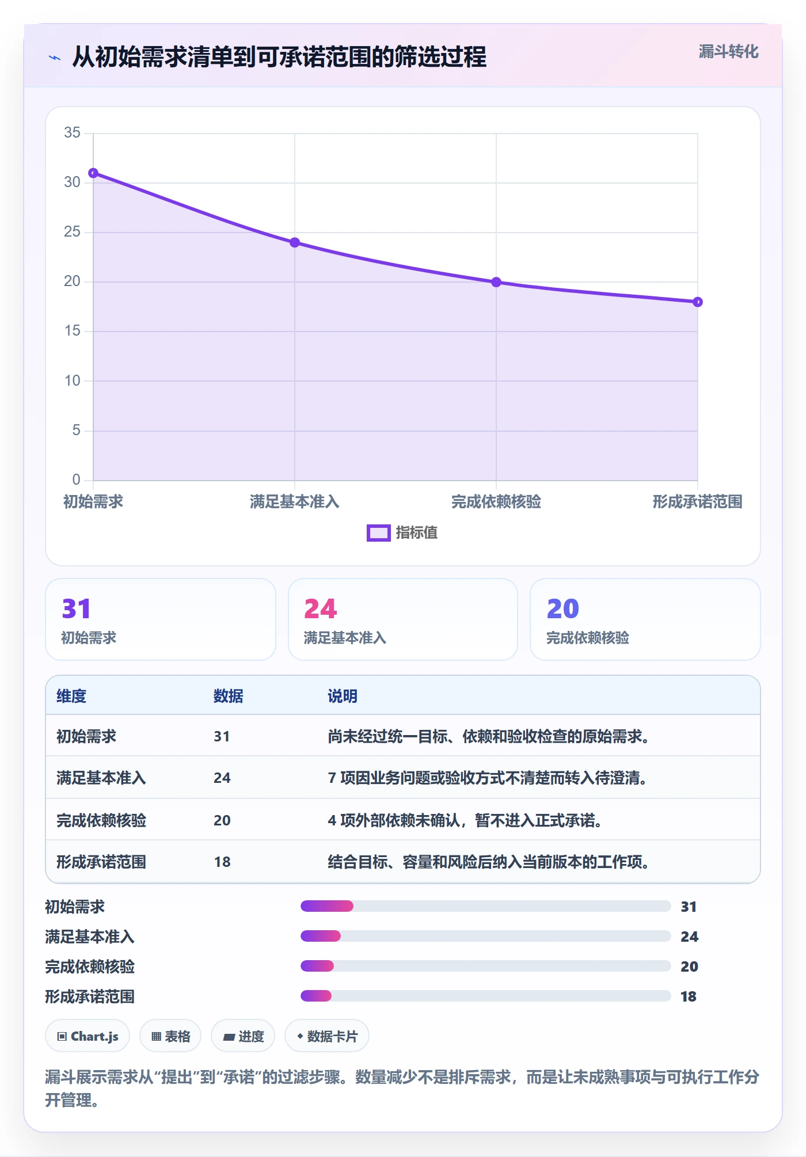
Task: Click the 说明 column header
Action: [x=343, y=696]
